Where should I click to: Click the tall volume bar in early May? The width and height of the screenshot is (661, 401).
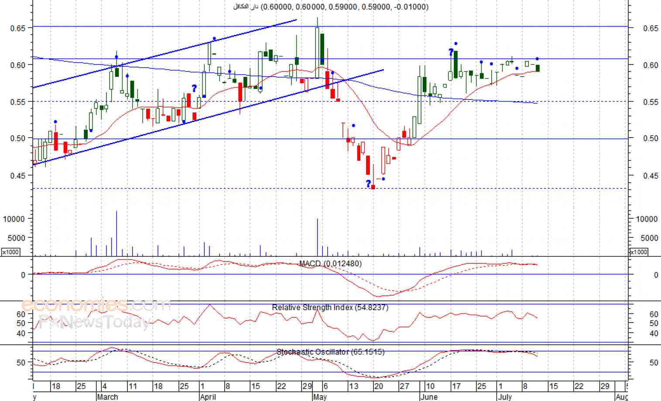coord(317,238)
